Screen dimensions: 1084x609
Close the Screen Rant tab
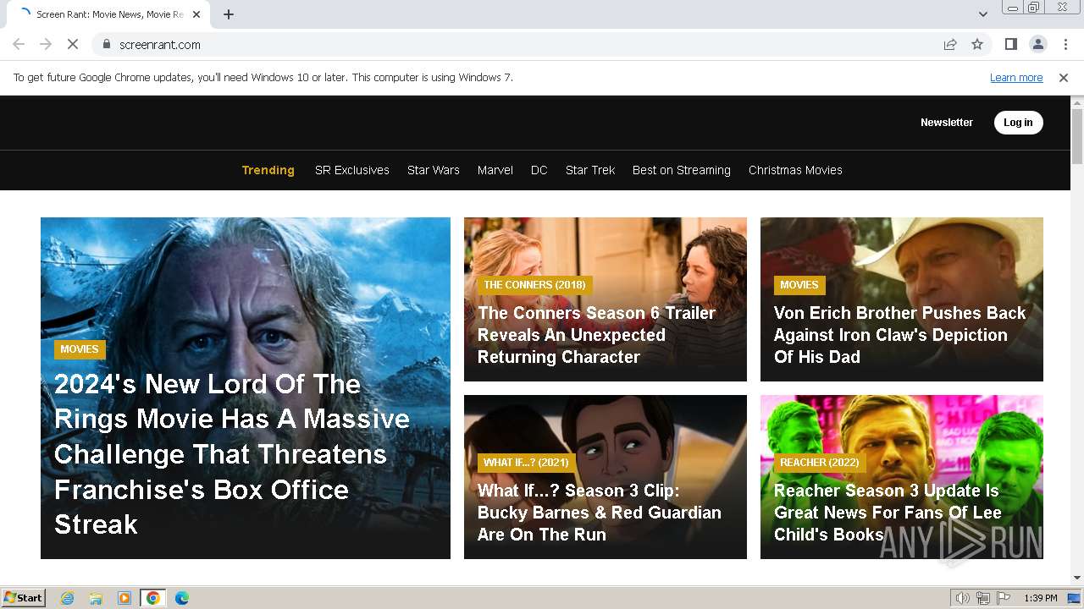pos(196,14)
